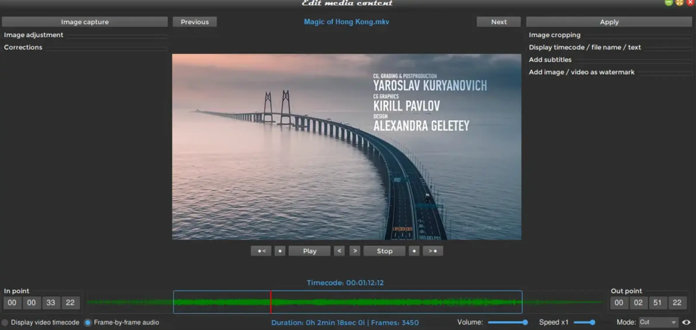
Task: Click the Apply button
Action: [609, 22]
